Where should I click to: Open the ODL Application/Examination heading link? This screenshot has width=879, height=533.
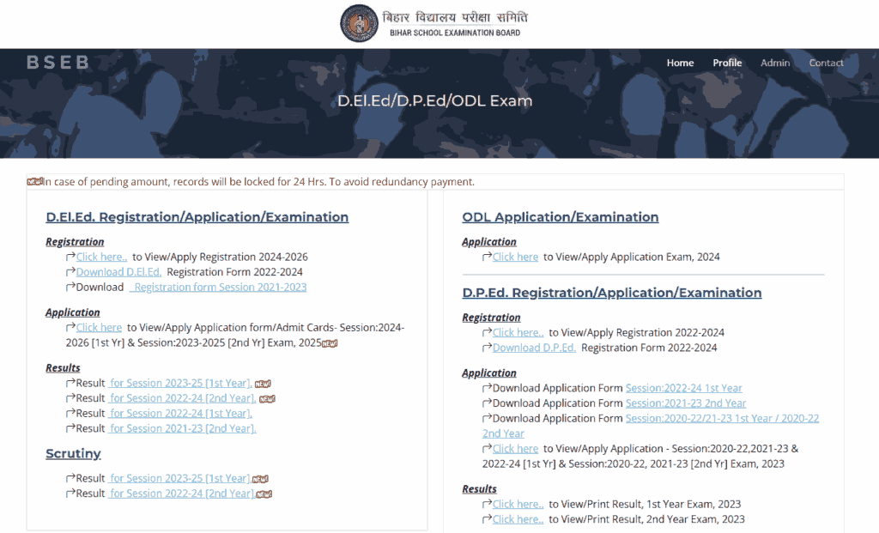[x=561, y=217]
